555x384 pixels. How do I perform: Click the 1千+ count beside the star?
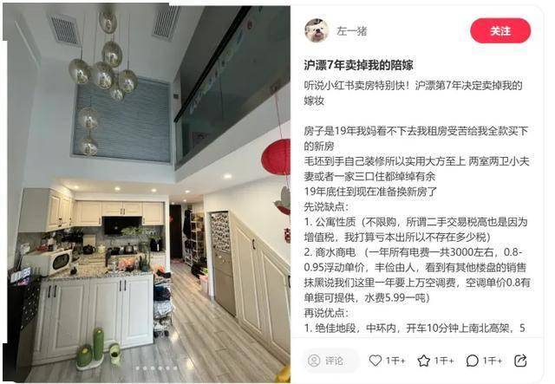point(444,361)
